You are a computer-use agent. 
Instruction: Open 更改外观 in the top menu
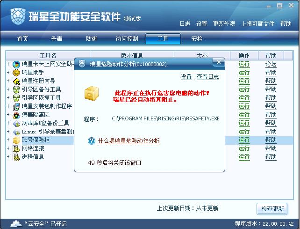(x=224, y=23)
